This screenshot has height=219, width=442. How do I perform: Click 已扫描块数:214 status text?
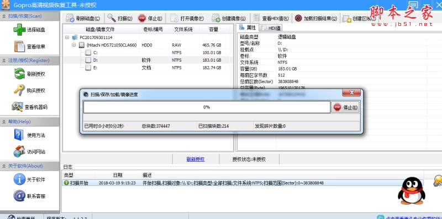coord(213,126)
